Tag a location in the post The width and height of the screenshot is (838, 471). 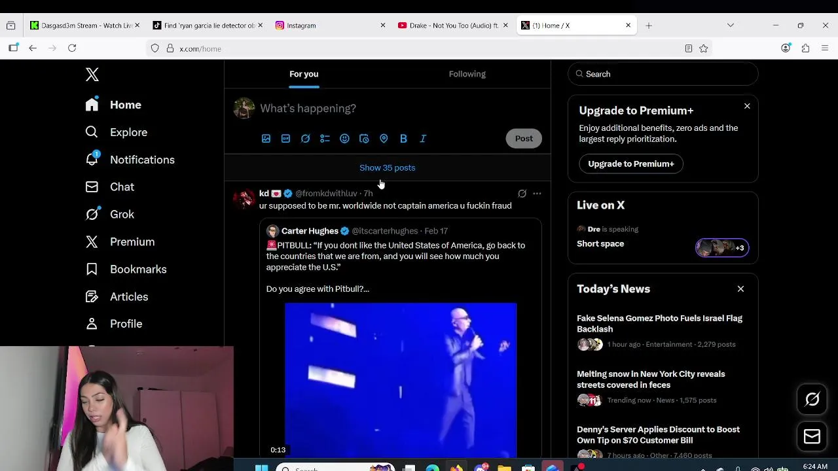tap(384, 139)
